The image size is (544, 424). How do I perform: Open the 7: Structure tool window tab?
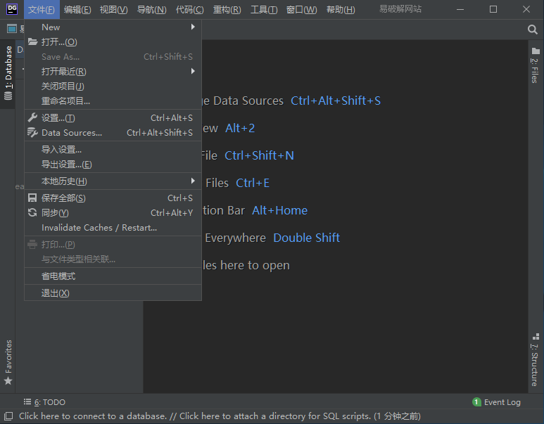pyautogui.click(x=536, y=361)
